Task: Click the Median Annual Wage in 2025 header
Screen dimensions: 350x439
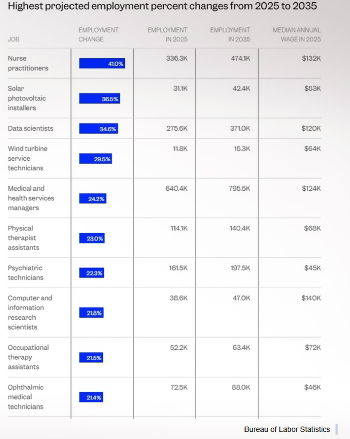Action: point(297,35)
